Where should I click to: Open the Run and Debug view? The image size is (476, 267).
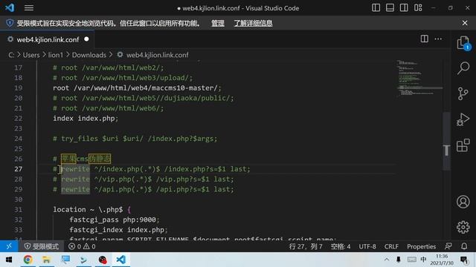[463, 119]
